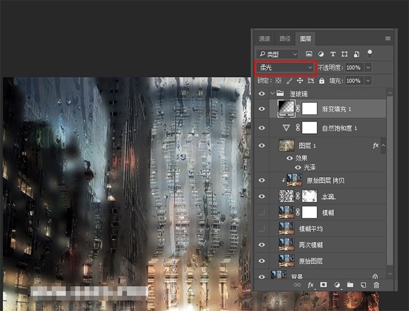Click the 自然饱和度 vibrance triangle icon
This screenshot has height=311, width=409.
[286, 128]
